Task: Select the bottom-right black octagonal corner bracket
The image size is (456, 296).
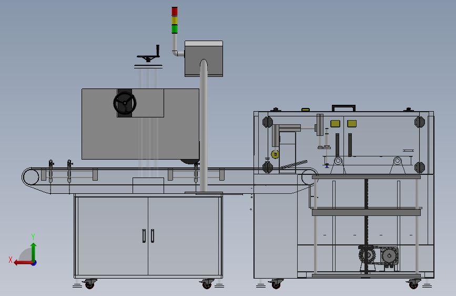Action: 420,167
